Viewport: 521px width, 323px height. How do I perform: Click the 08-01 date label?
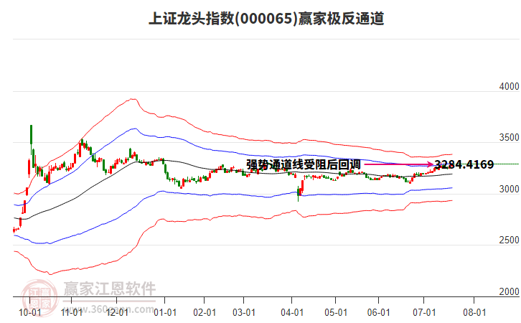(474, 313)
